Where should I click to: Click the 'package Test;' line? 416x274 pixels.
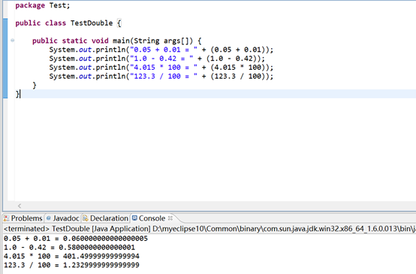pyautogui.click(x=43, y=5)
